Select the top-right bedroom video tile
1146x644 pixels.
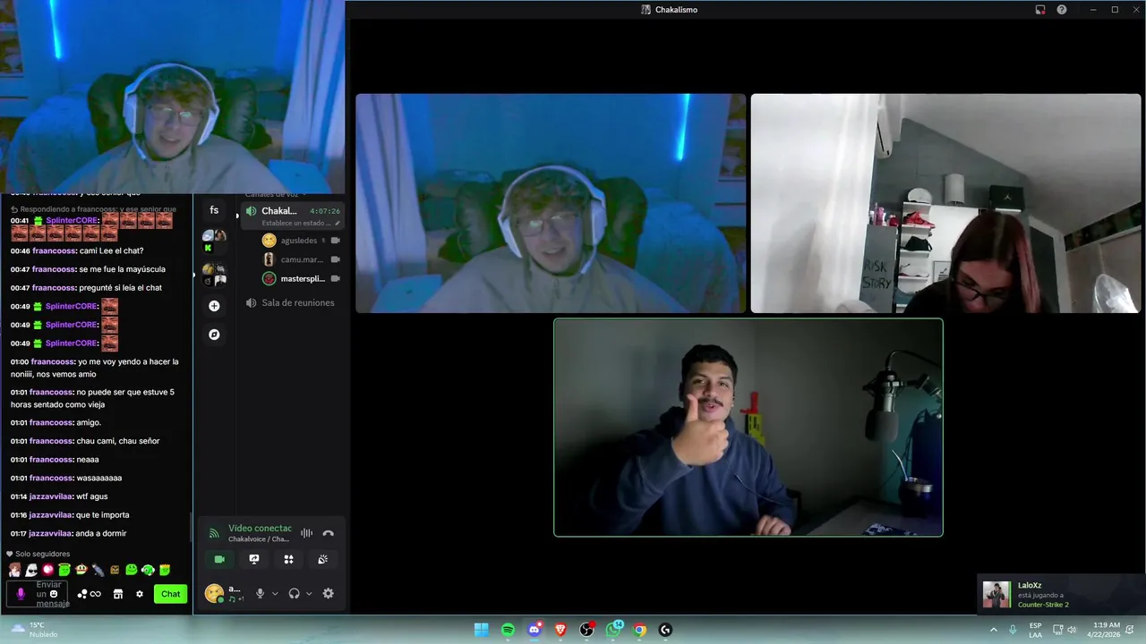point(945,203)
